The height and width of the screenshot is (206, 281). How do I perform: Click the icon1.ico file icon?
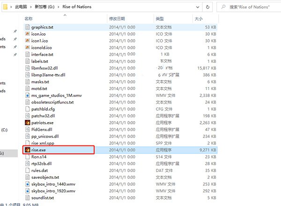point(28,40)
